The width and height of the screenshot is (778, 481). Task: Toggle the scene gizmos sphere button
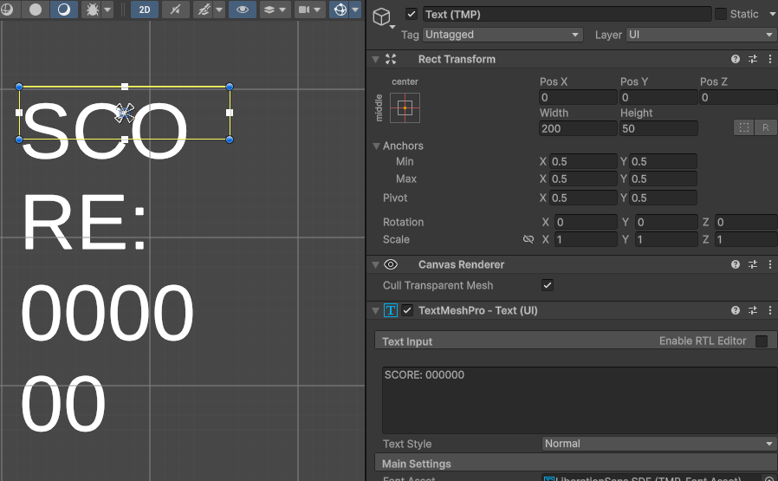pyautogui.click(x=340, y=10)
